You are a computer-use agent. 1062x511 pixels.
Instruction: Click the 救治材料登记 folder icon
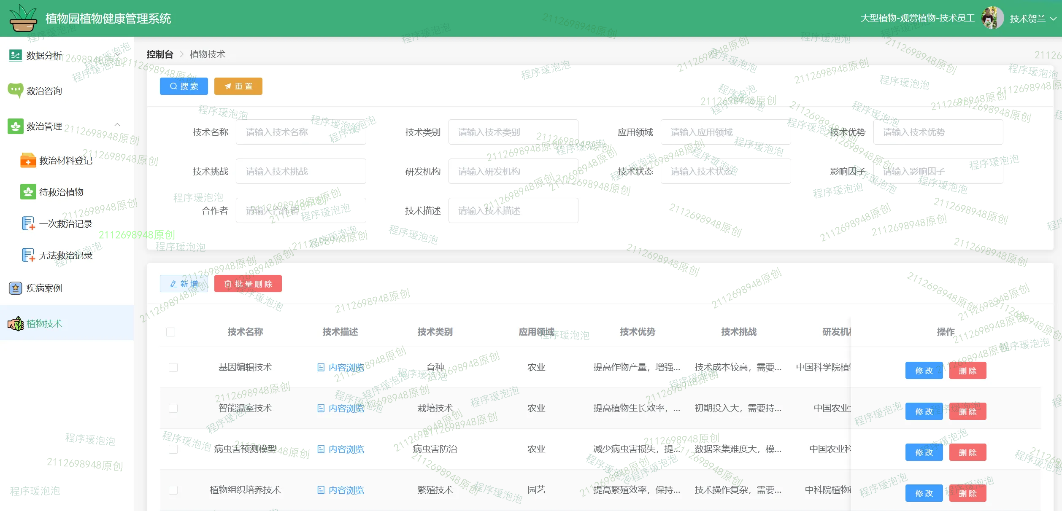coord(28,161)
